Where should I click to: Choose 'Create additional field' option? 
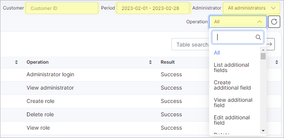(x=232, y=85)
